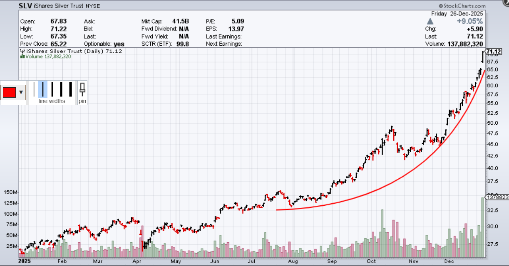Pin the annotation toolbar with the pin icon
This screenshot has width=509, height=266.
click(82, 89)
